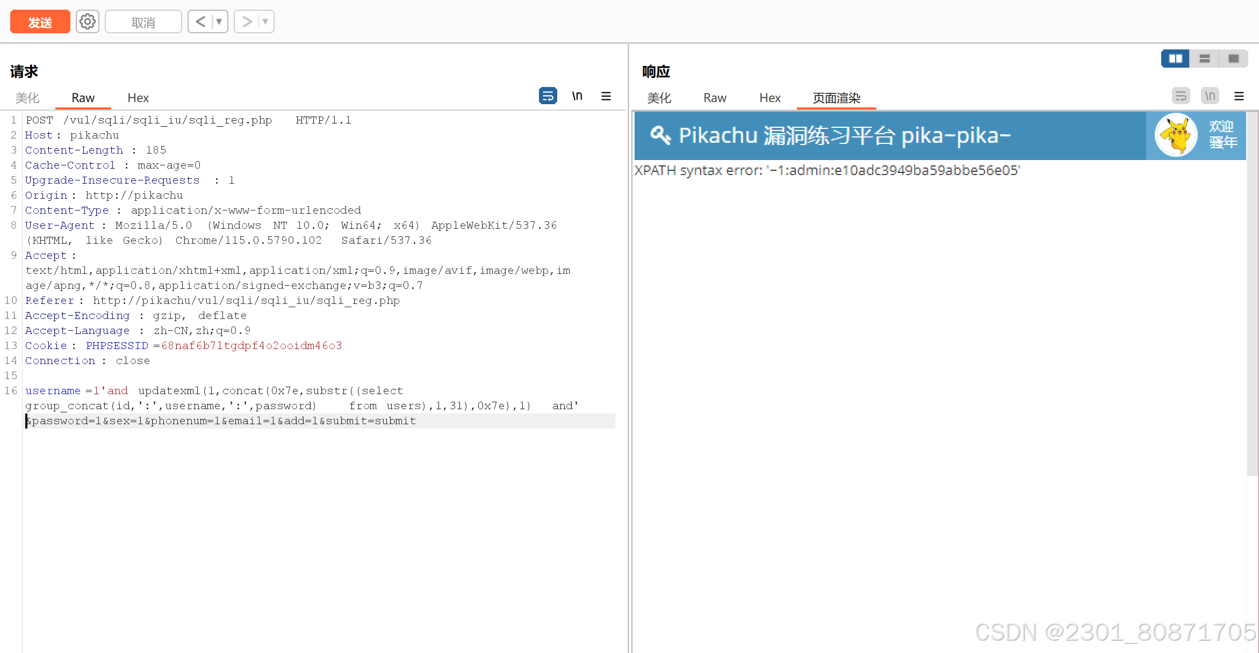Switch the response view to the Raw tab
This screenshot has height=653, width=1259.
(x=715, y=98)
